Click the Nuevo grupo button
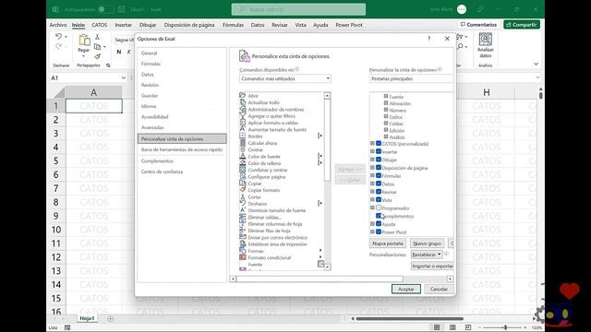The height and width of the screenshot is (332, 591). point(427,243)
